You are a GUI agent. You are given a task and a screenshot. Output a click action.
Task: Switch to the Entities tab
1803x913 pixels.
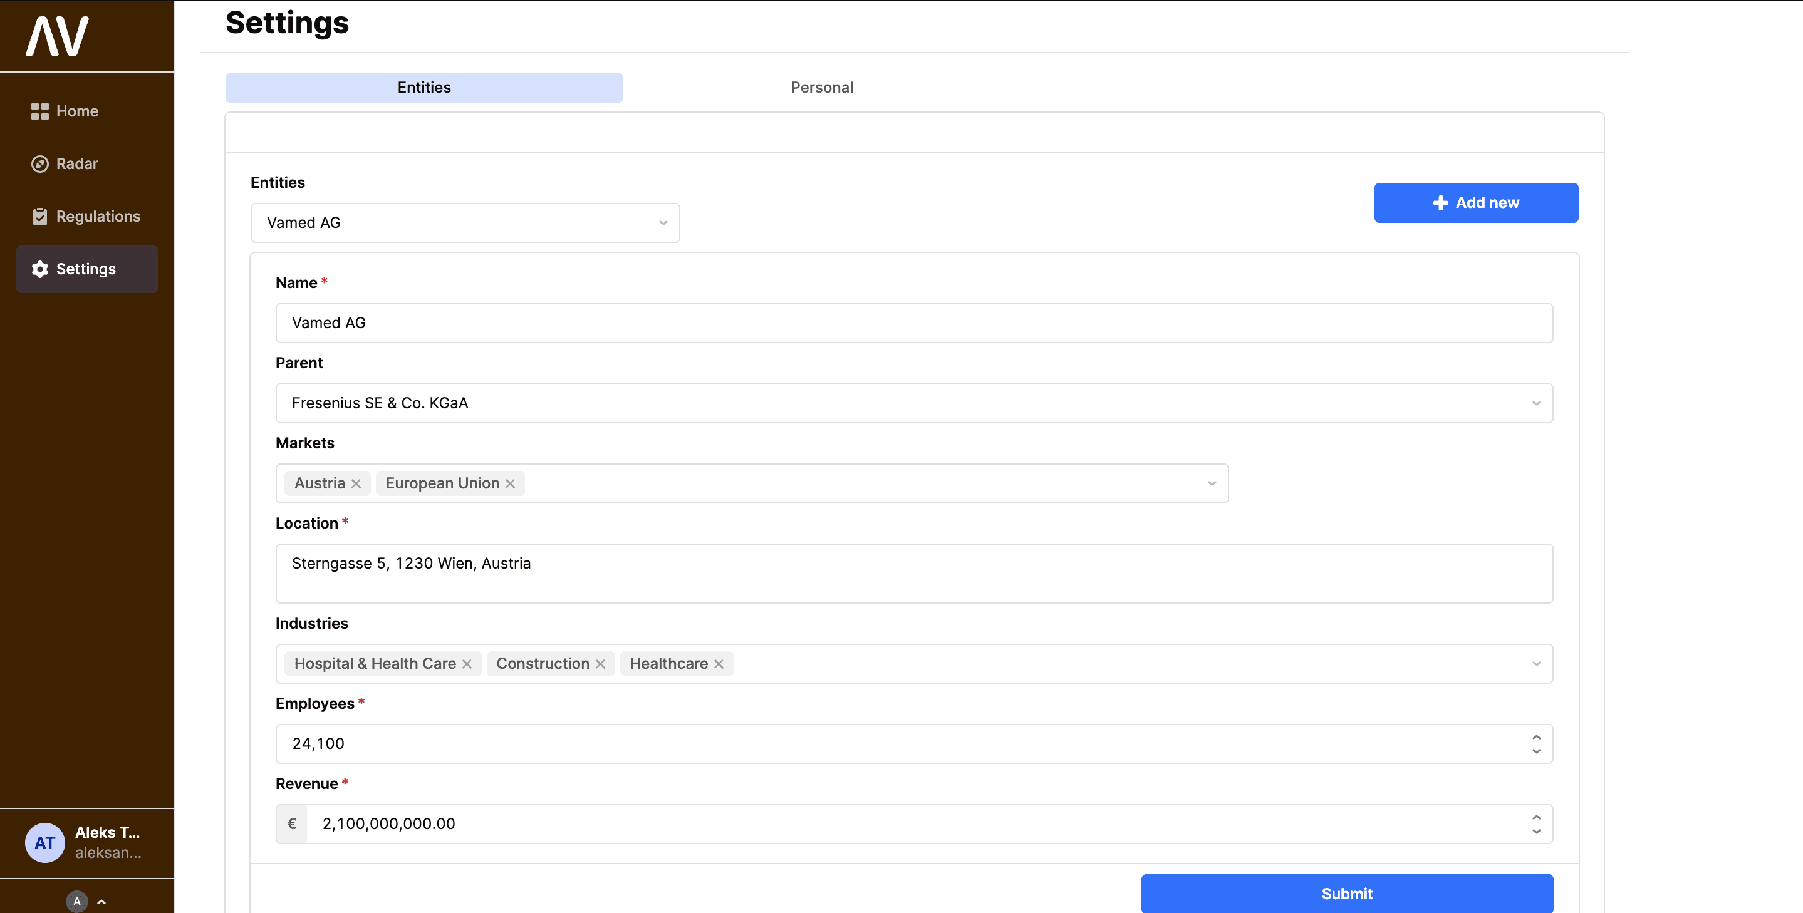click(423, 88)
